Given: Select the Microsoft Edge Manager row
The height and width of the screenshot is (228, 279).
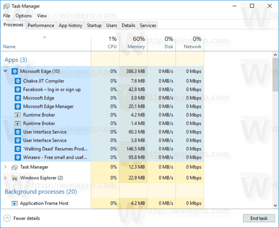Looking at the screenshot, I should (102, 106).
